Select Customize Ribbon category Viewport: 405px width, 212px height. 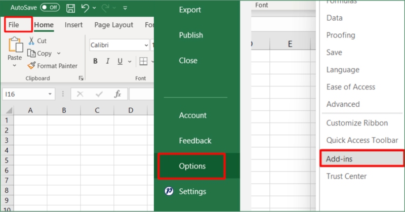(x=357, y=123)
